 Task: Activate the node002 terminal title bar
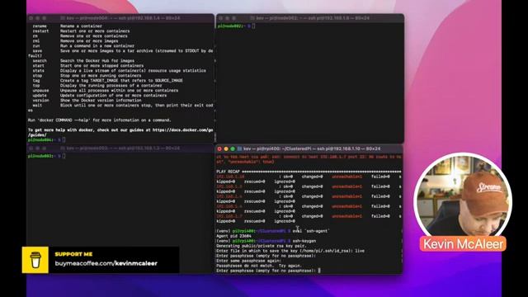click(310, 18)
